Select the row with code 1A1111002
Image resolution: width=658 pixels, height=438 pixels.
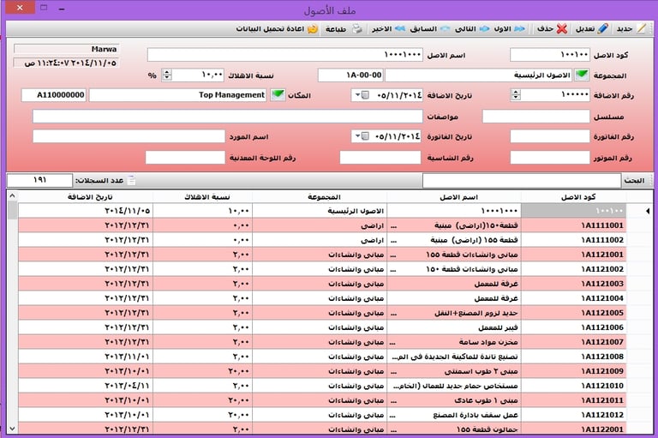click(x=322, y=240)
